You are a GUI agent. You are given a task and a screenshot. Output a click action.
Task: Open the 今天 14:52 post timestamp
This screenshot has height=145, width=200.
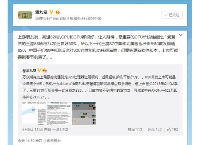(26, 141)
